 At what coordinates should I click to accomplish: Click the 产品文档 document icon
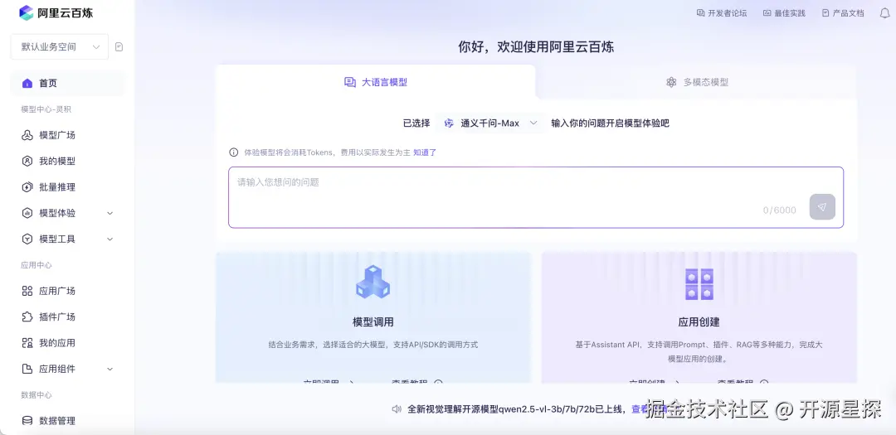click(825, 13)
